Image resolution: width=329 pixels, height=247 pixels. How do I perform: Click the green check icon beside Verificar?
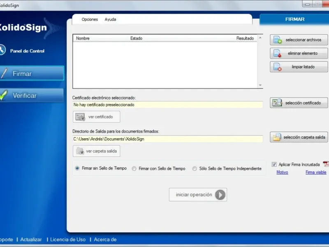pos(4,95)
